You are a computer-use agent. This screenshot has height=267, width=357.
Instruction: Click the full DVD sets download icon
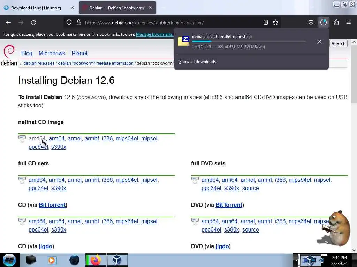tap(195, 180)
